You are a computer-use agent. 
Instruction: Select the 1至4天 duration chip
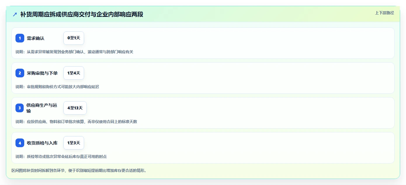coord(74,73)
